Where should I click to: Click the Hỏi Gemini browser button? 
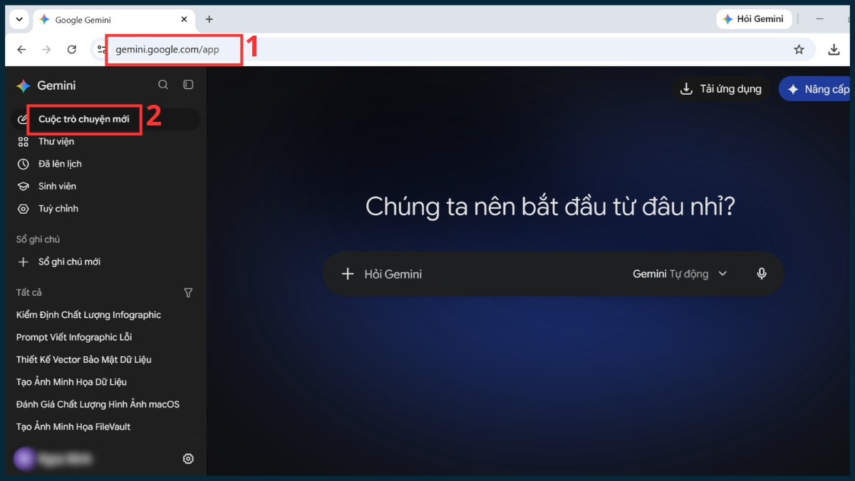point(752,19)
